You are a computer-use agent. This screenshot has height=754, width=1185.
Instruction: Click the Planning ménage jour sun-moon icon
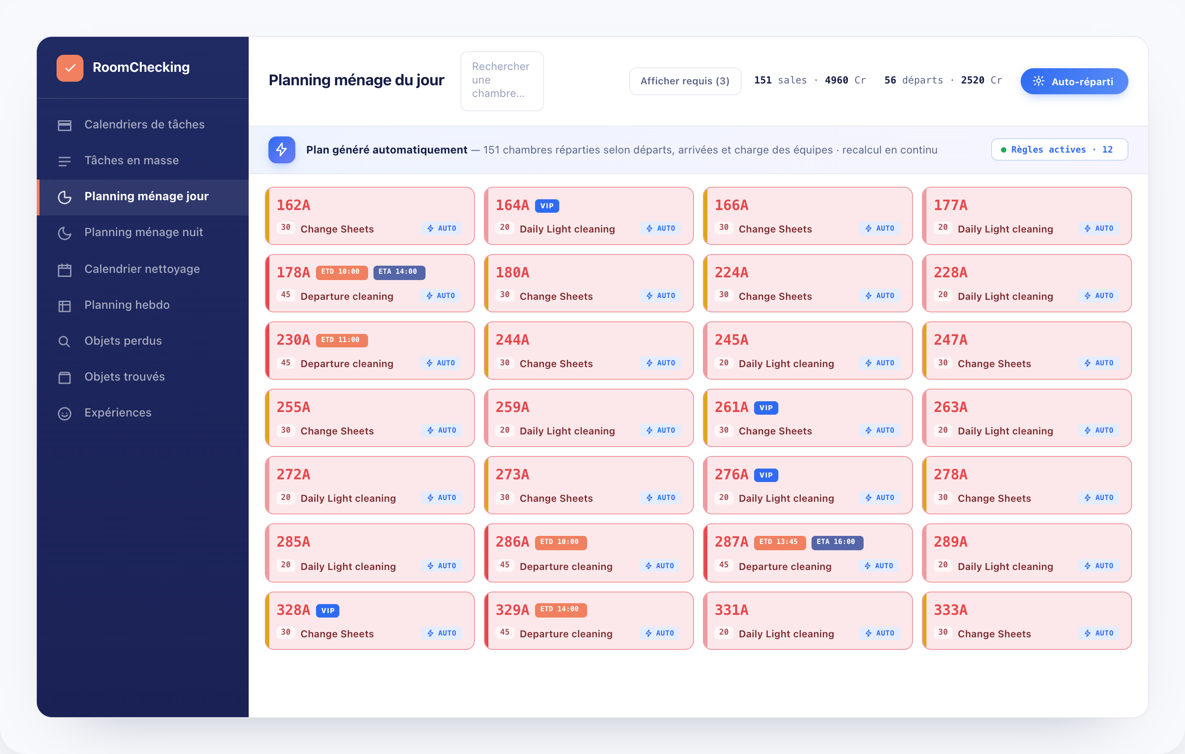click(x=65, y=197)
